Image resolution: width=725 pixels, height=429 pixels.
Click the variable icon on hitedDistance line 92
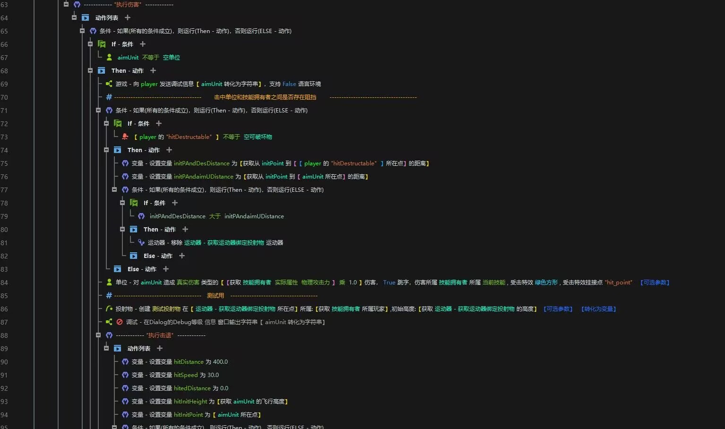point(125,388)
